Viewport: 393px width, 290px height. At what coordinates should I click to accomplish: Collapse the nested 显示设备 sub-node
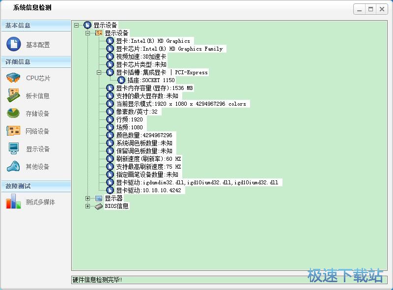[x=87, y=33]
